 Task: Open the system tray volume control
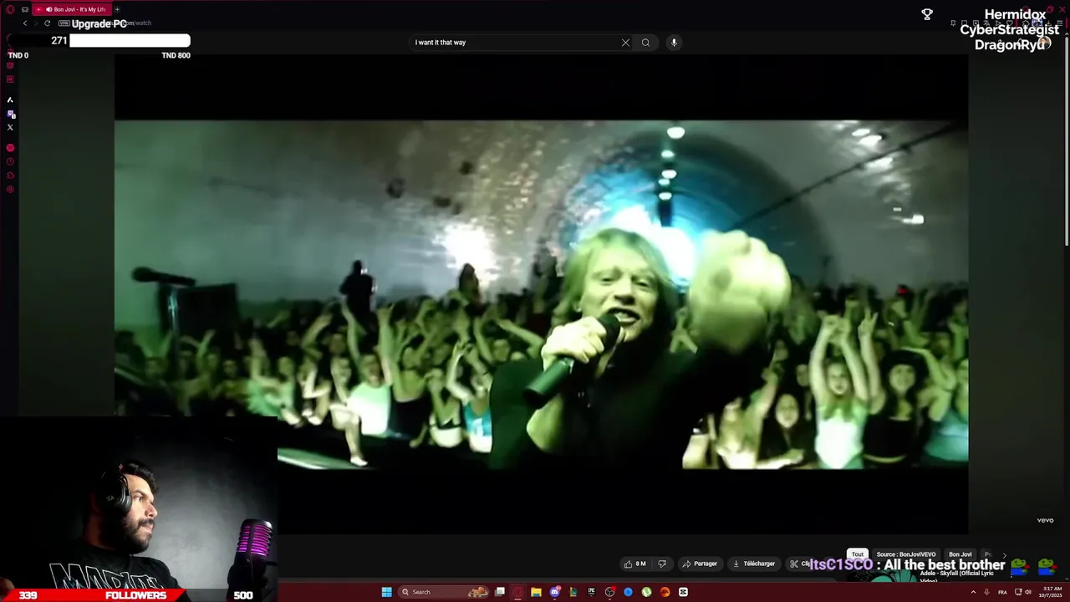1028,592
